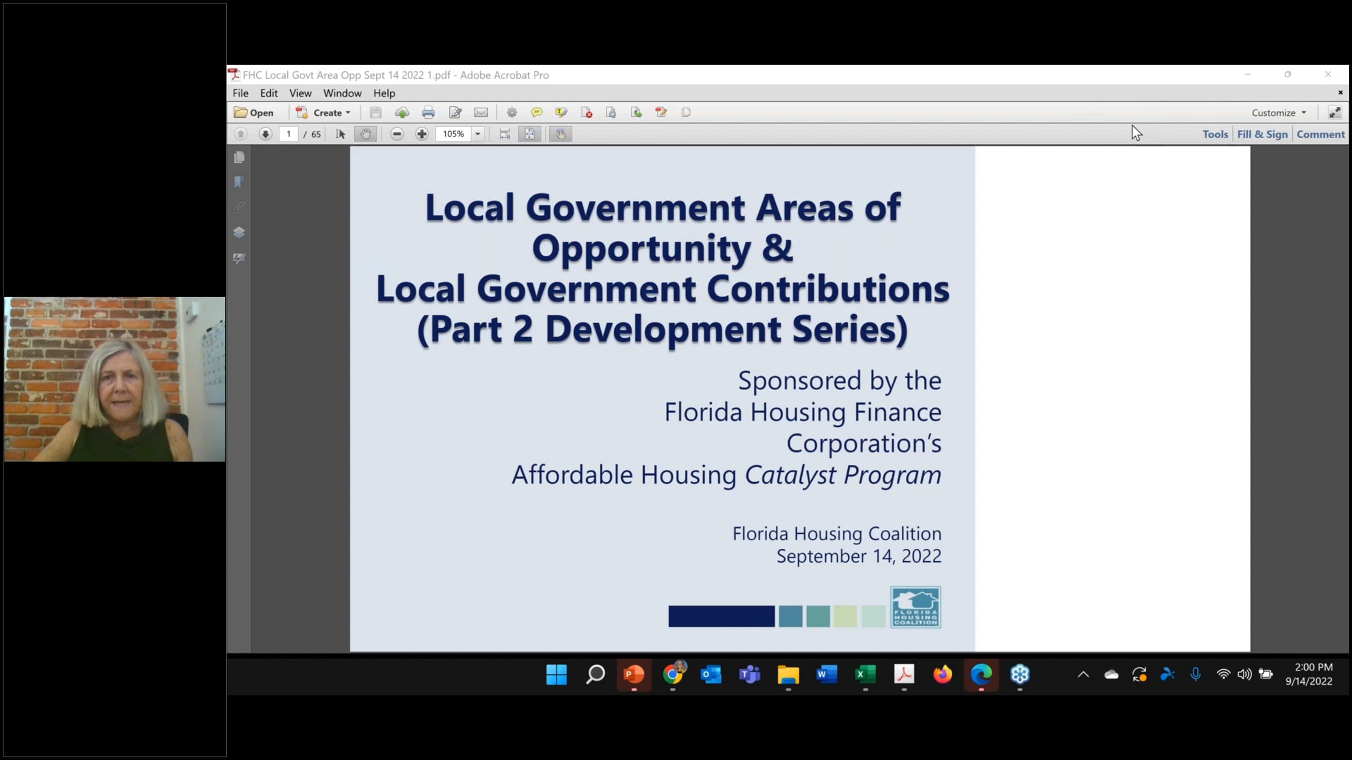Open Microsoft Teams from taskbar
Screen dimensions: 1352x760
click(x=749, y=674)
